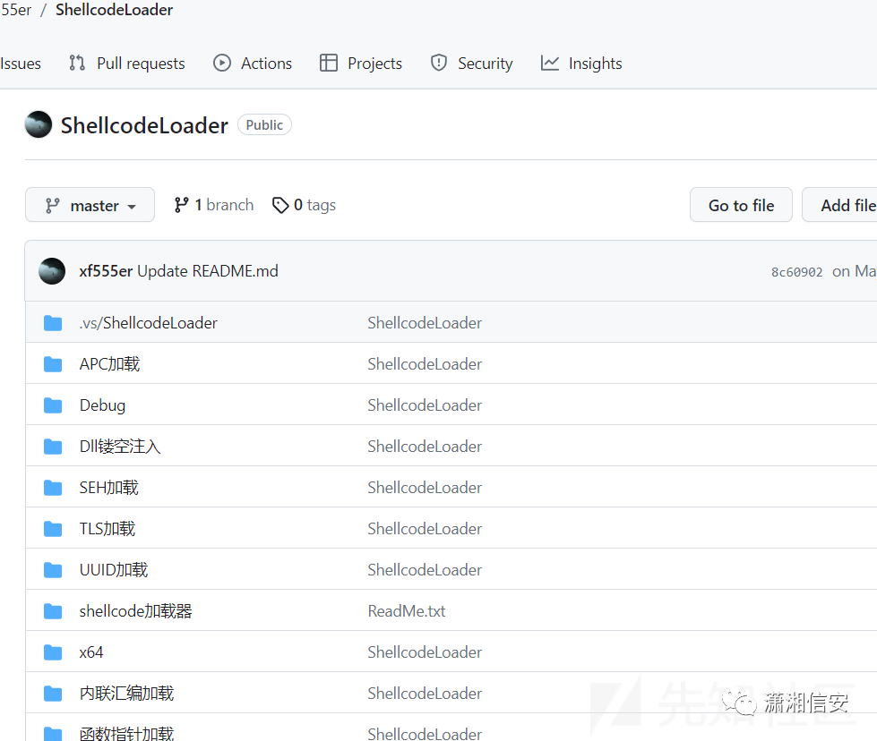Open the x64 folder
Screen dimensions: 877x741
pyautogui.click(x=91, y=652)
